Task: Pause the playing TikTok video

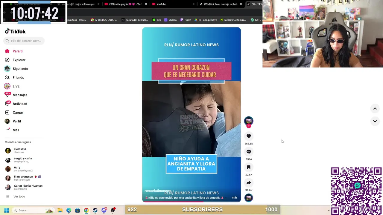Action: [191, 115]
